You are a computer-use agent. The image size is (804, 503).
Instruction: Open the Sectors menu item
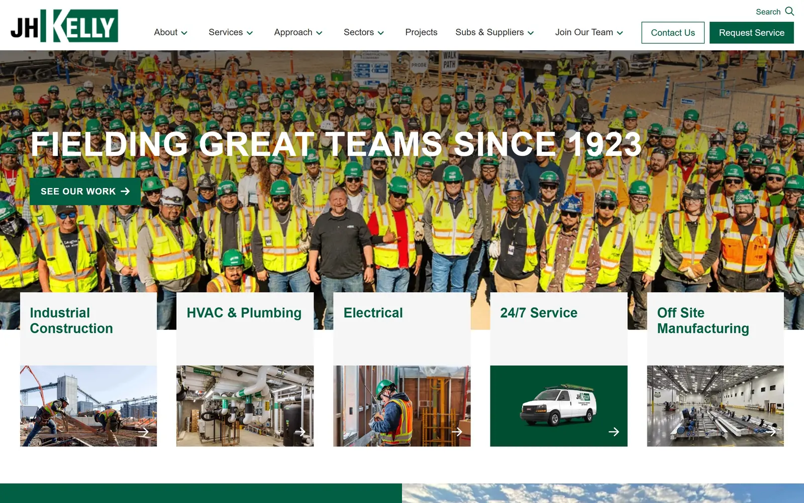[x=359, y=32]
